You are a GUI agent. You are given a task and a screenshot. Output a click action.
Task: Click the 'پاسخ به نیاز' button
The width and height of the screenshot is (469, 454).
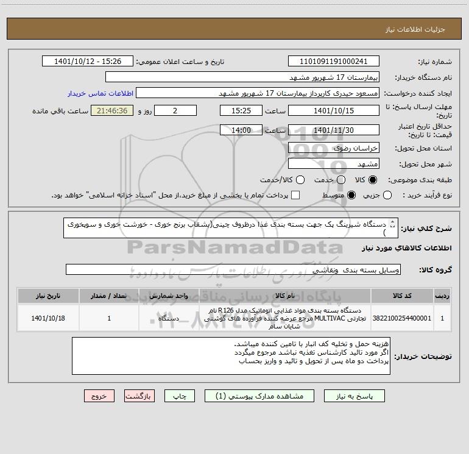click(x=354, y=396)
